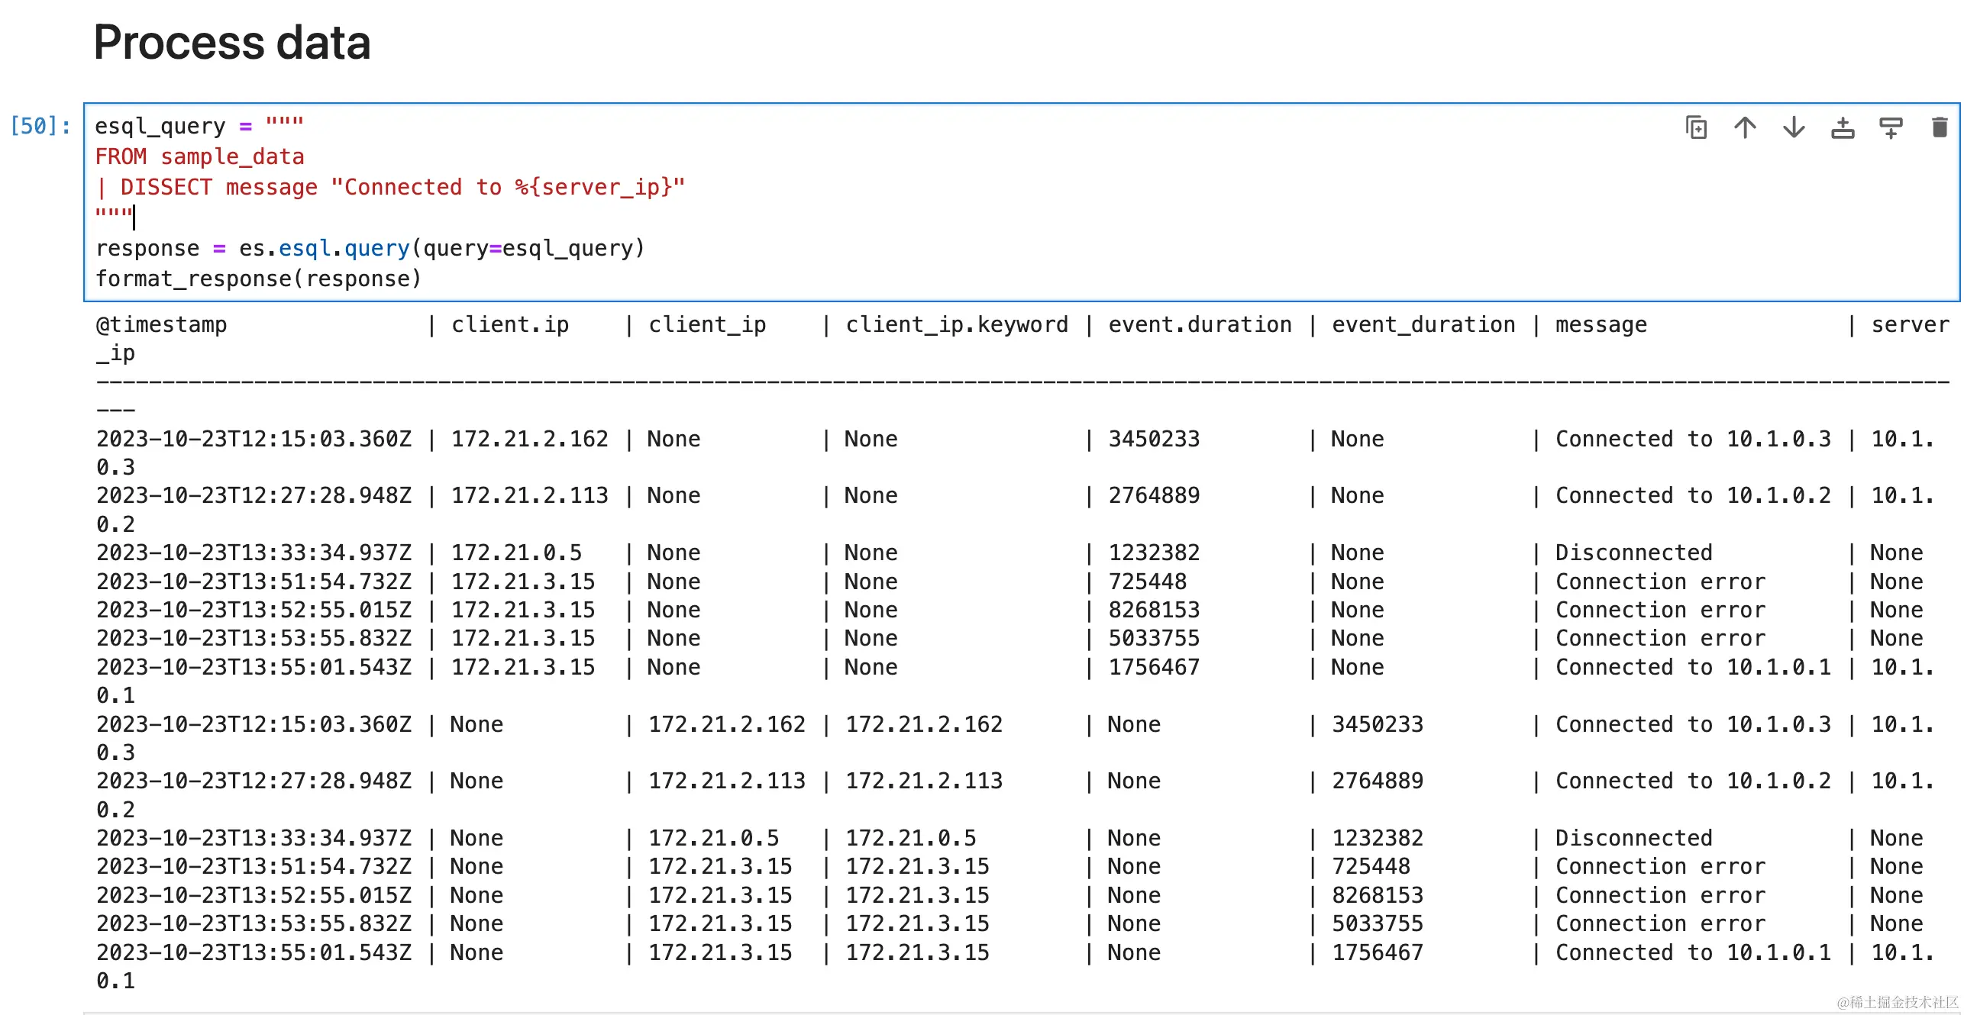Click the format_response(response) line

click(258, 279)
